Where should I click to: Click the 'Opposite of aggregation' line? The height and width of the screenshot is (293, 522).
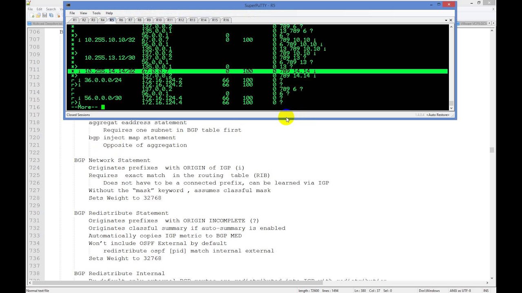point(145,145)
